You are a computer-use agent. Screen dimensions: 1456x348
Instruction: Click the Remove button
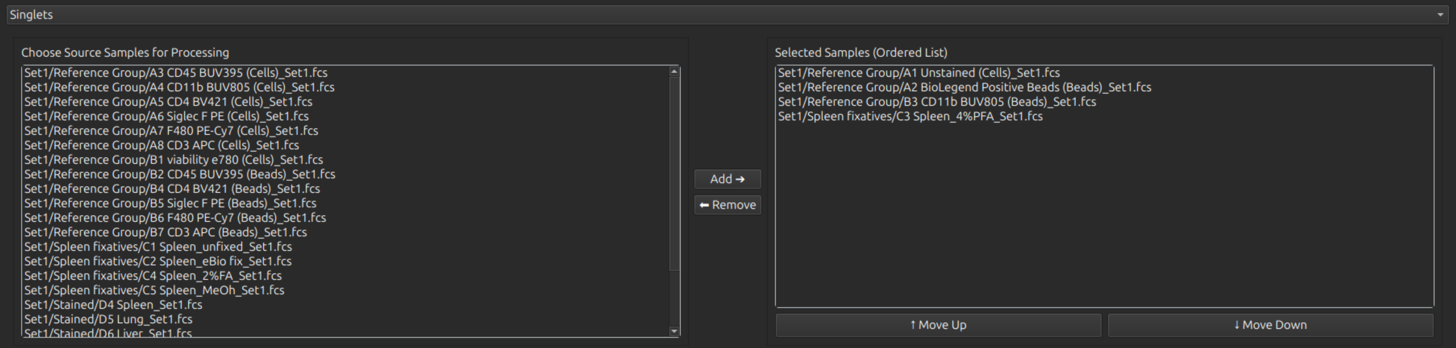pyautogui.click(x=727, y=205)
